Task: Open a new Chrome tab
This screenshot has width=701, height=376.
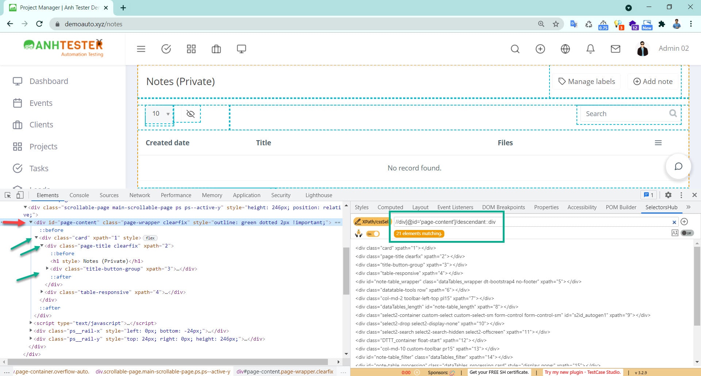Action: pyautogui.click(x=123, y=8)
